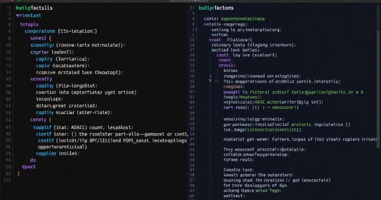This screenshot has width=381, height=200.
Task: Click the "aptiect:" line
Action: pyautogui.click(x=234, y=196)
